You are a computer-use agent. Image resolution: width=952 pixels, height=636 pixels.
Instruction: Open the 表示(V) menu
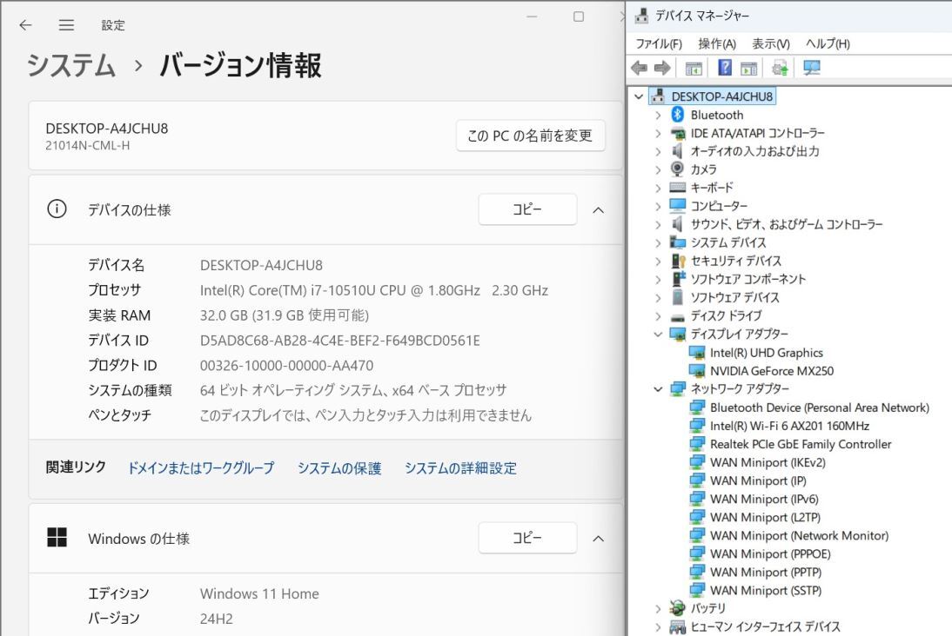[771, 43]
